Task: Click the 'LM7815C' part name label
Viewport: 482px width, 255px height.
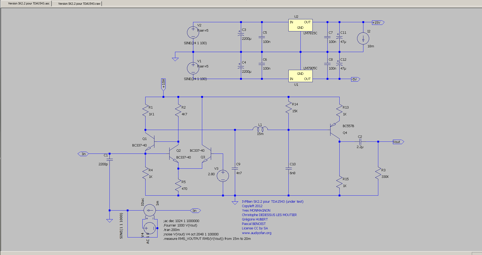Action: coord(310,33)
